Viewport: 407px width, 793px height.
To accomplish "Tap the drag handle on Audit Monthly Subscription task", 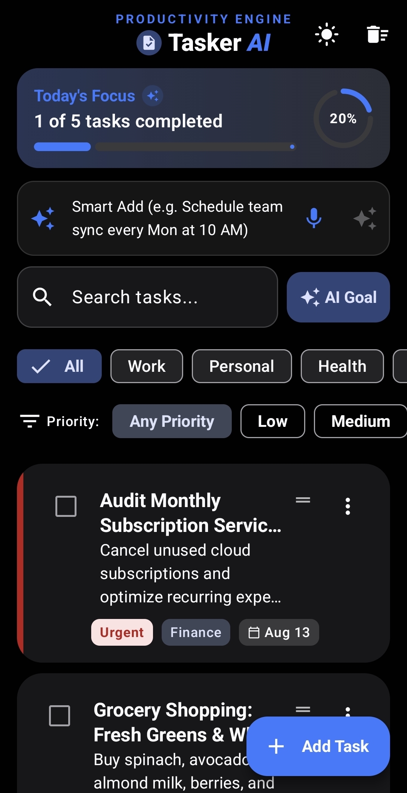I will 303,500.
